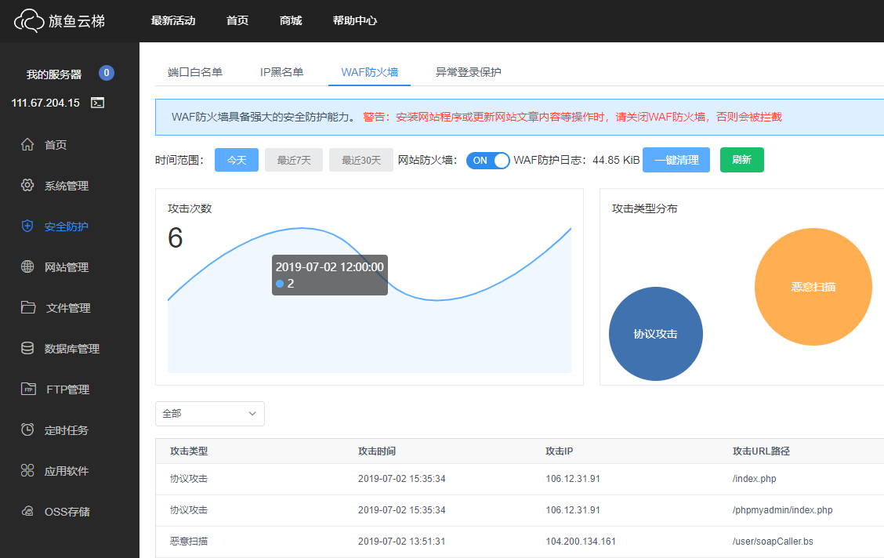The width and height of the screenshot is (884, 558).
Task: Click the 攻击IP column header
Action: pyautogui.click(x=560, y=451)
